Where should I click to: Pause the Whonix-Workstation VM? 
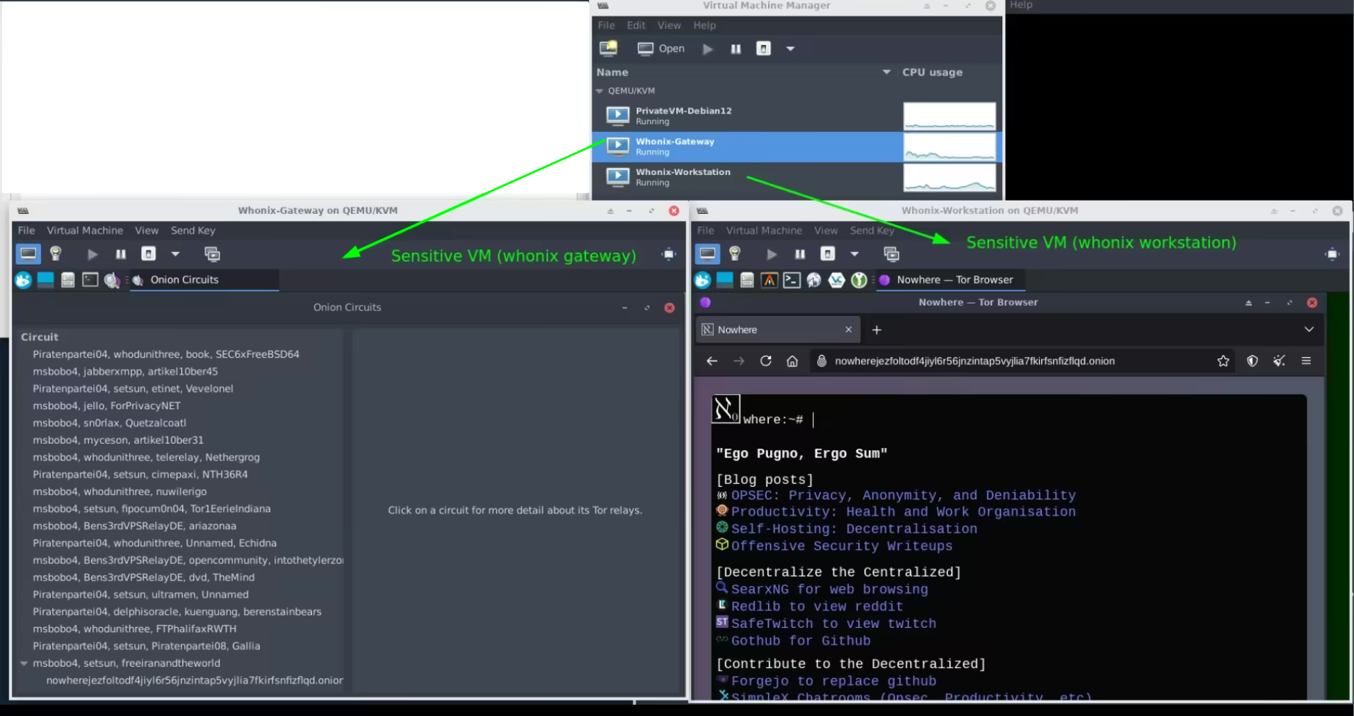click(x=800, y=254)
